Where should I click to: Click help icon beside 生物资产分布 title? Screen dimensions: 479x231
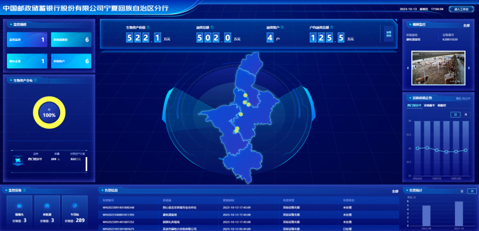click(x=35, y=80)
